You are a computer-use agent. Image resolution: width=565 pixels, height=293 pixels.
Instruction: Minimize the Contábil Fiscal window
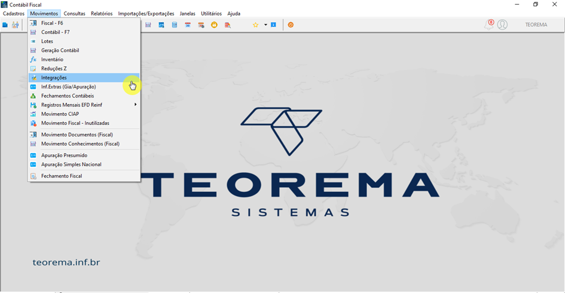pos(517,4)
